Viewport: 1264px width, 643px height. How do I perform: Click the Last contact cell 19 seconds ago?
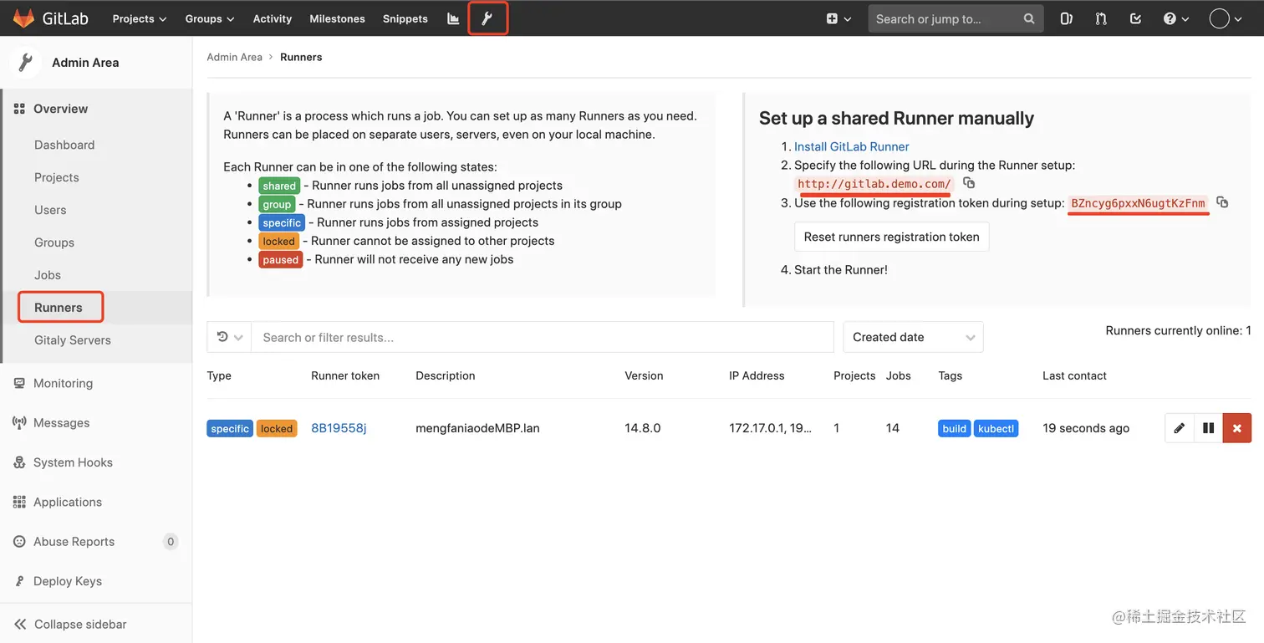click(x=1086, y=428)
